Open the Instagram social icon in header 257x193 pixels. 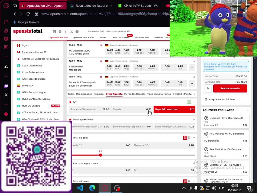[54, 32]
